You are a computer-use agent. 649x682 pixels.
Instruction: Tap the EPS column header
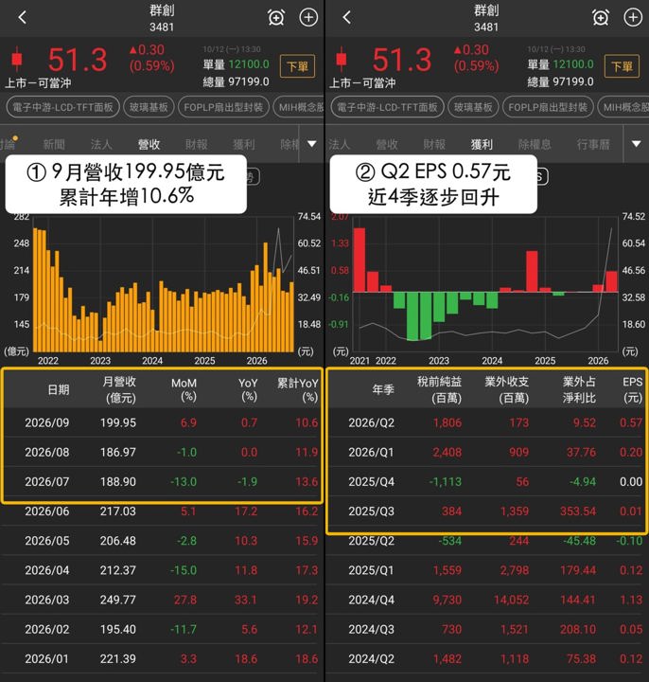point(633,389)
